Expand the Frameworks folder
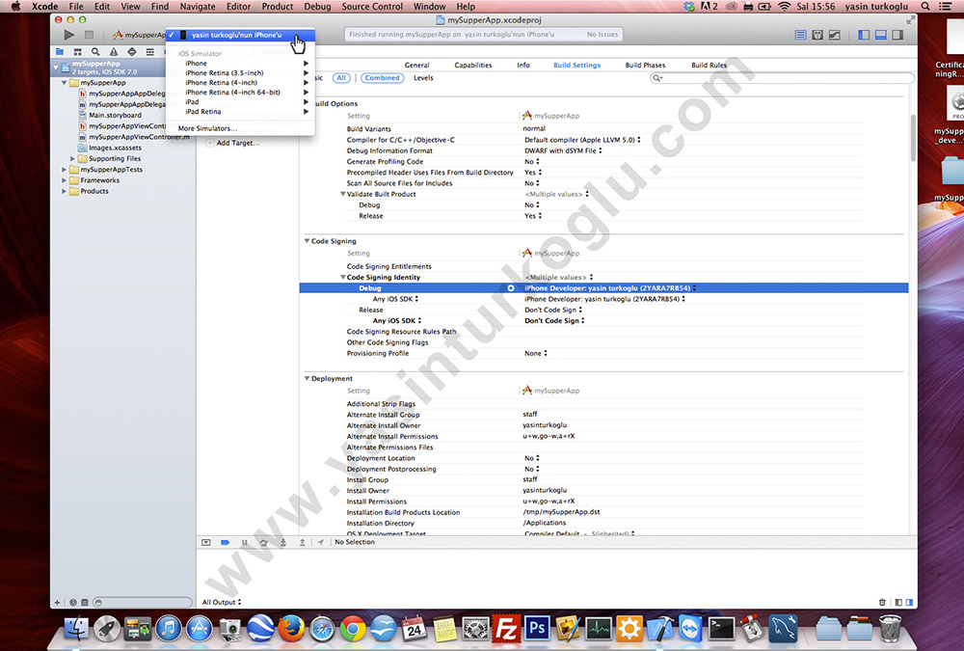 coord(64,181)
